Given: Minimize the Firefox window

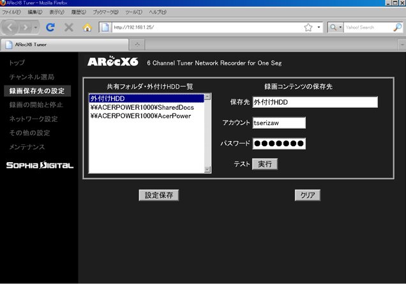Looking at the screenshot, I should coord(388,3).
